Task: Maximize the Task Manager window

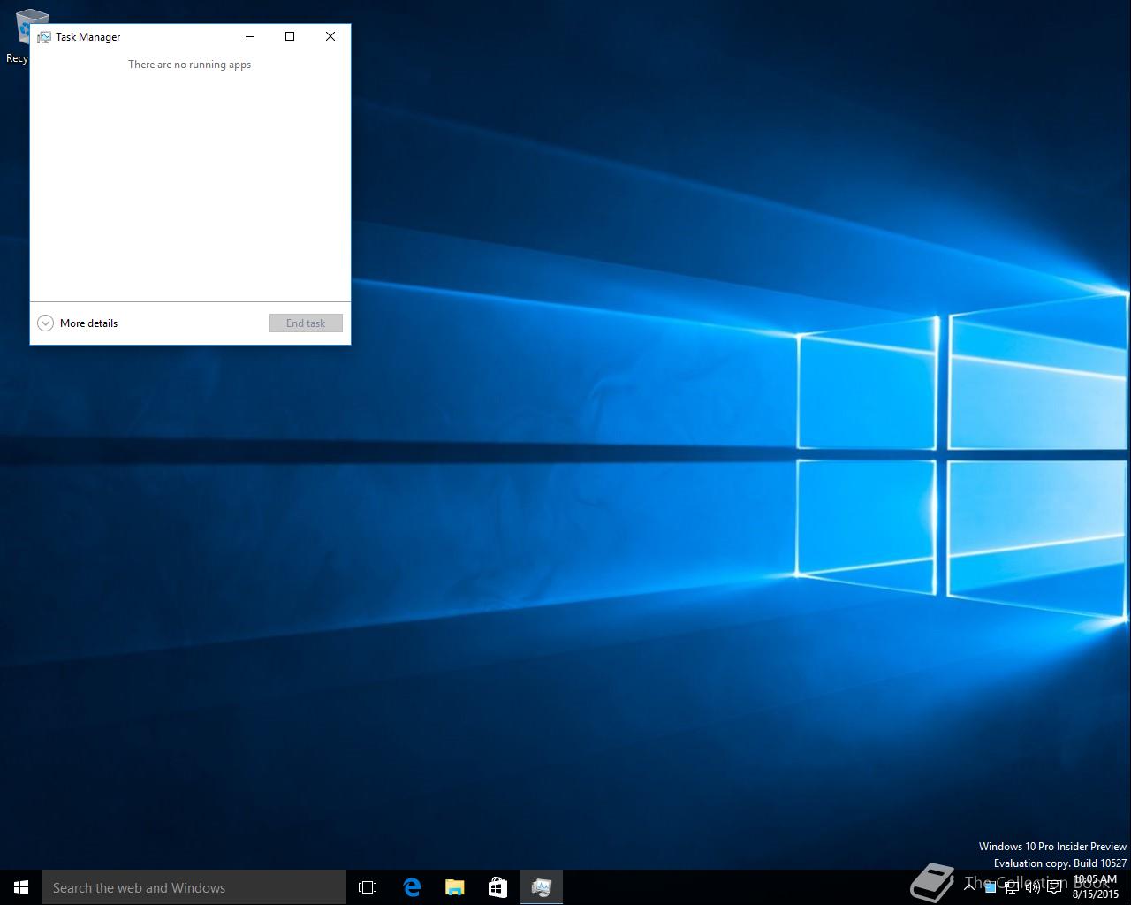Action: pyautogui.click(x=290, y=36)
